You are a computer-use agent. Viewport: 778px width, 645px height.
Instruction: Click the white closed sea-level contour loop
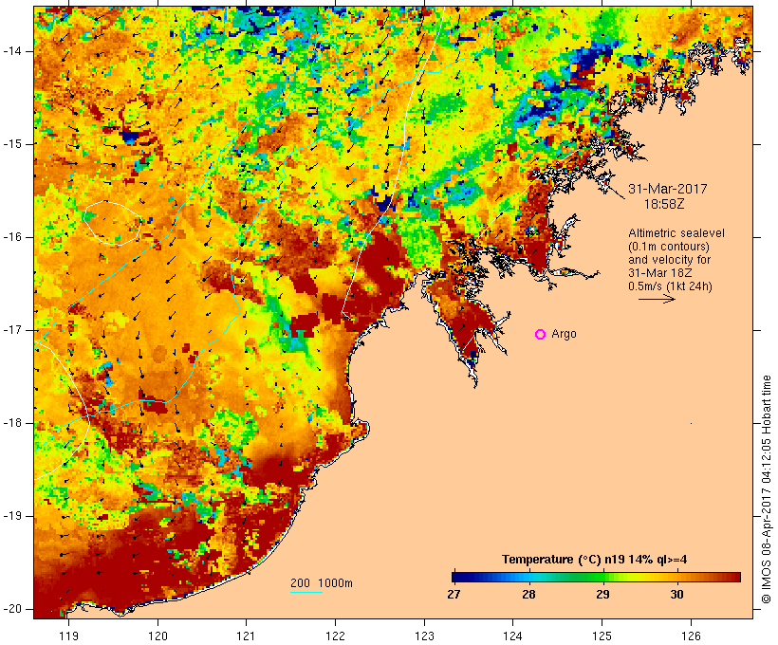(113, 223)
